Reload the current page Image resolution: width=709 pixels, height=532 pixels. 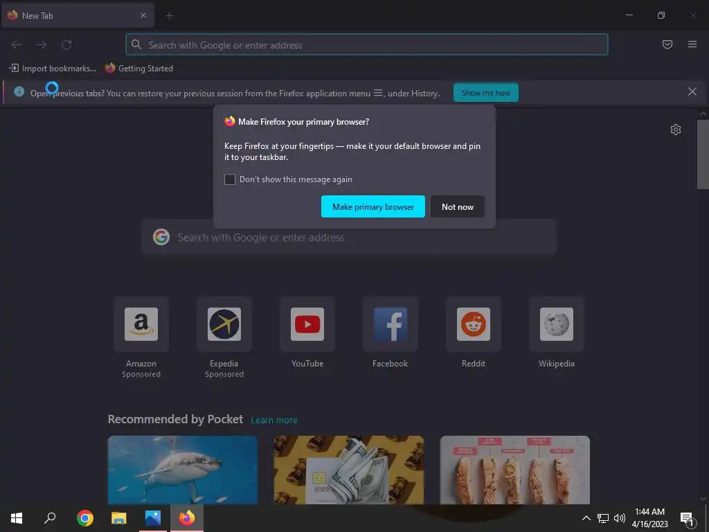point(66,45)
